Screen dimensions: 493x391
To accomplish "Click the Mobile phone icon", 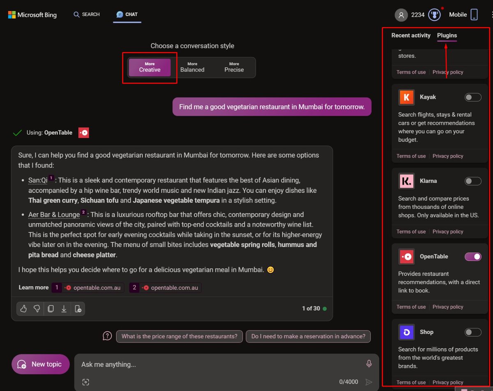I will tap(474, 15).
